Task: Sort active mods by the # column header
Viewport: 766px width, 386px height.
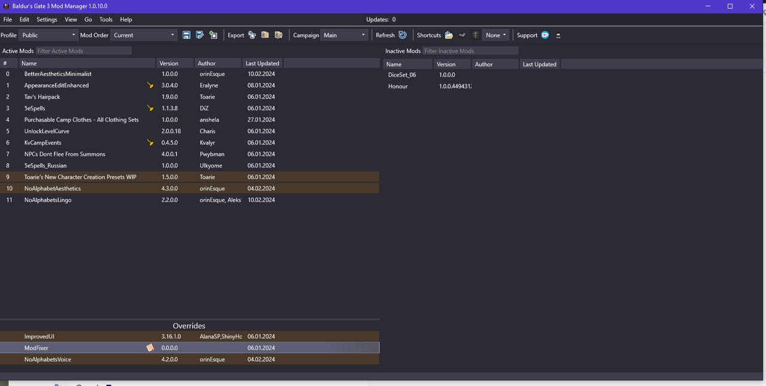Action: tap(9, 63)
